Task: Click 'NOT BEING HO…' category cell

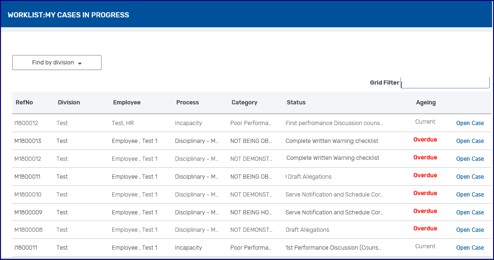Action: pyautogui.click(x=251, y=213)
